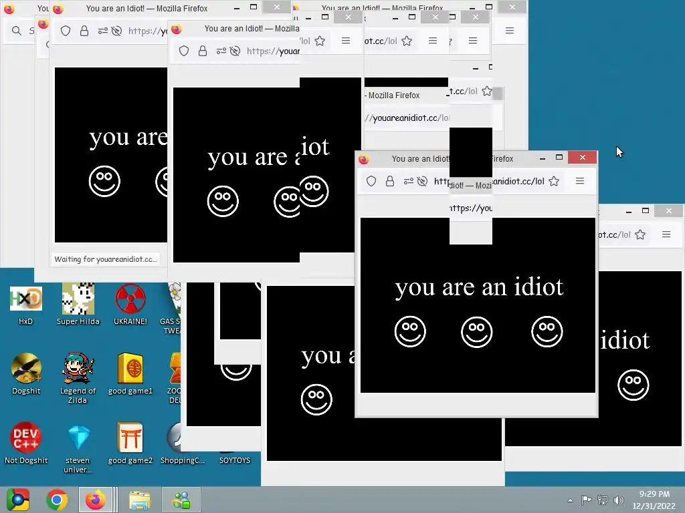Open the hamburger menu in the top-right background window
685x513 pixels.
(x=509, y=31)
